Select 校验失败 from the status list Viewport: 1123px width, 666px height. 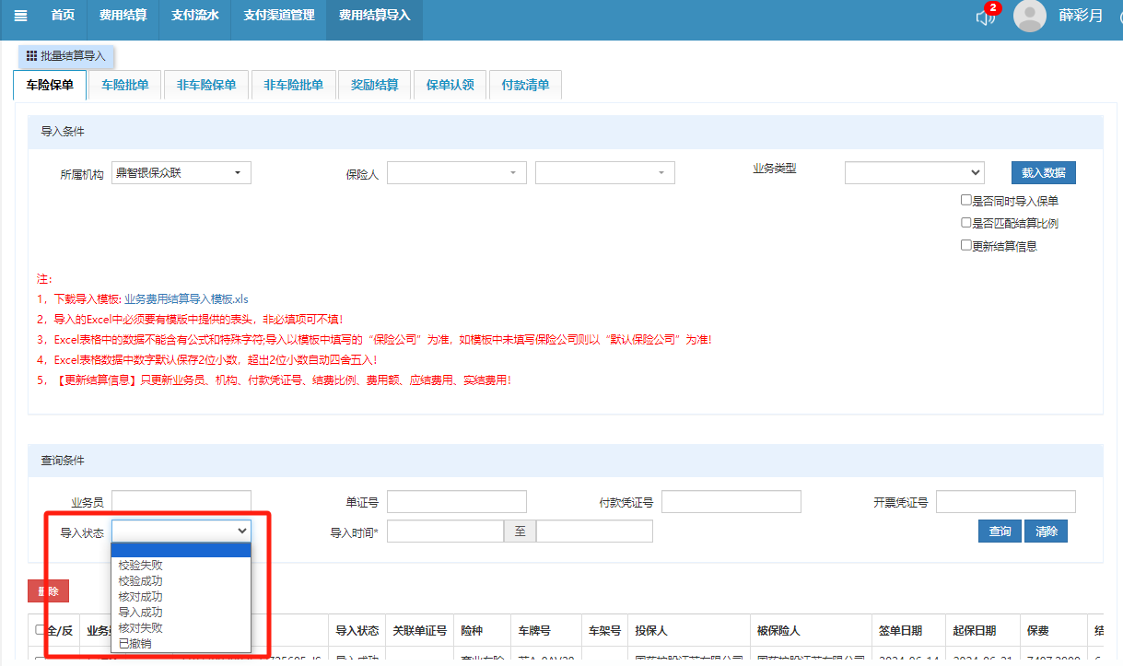coord(141,565)
